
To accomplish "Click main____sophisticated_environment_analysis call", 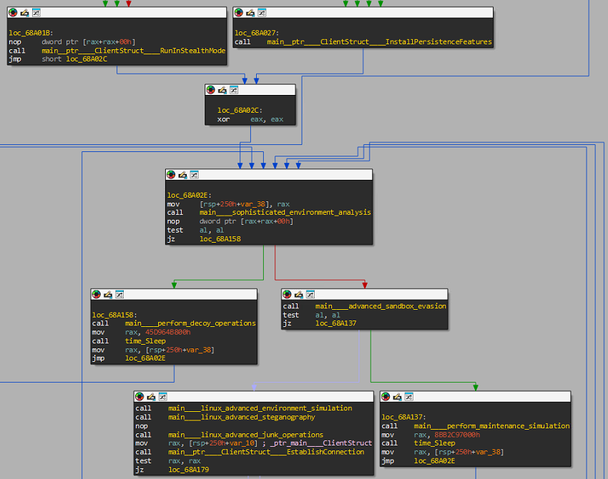I will pos(285,213).
